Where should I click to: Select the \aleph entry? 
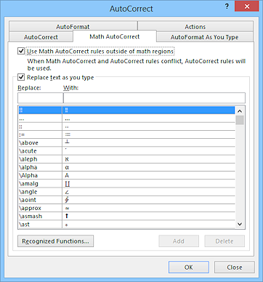click(126, 159)
